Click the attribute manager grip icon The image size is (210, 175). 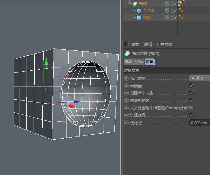(x=126, y=44)
